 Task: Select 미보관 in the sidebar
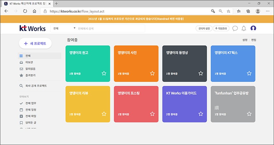(x=40, y=62)
